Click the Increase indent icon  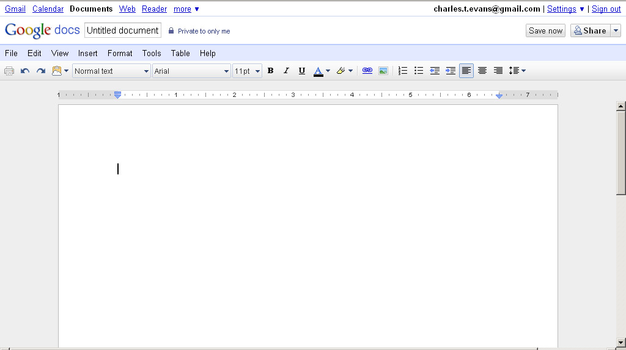pyautogui.click(x=451, y=71)
